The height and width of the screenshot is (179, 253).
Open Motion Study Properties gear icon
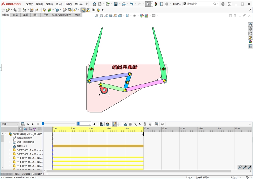point(163,124)
